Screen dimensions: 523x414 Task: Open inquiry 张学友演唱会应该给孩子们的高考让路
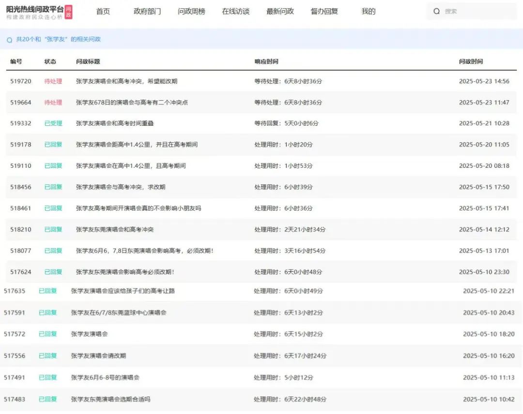pyautogui.click(x=123, y=291)
